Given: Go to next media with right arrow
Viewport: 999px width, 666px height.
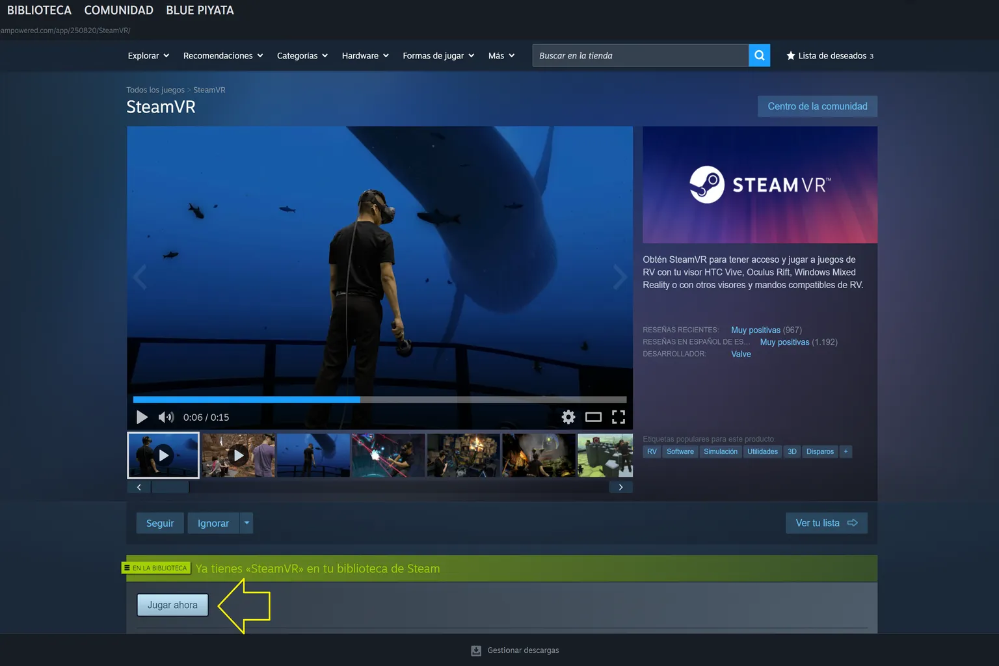Looking at the screenshot, I should click(x=620, y=277).
